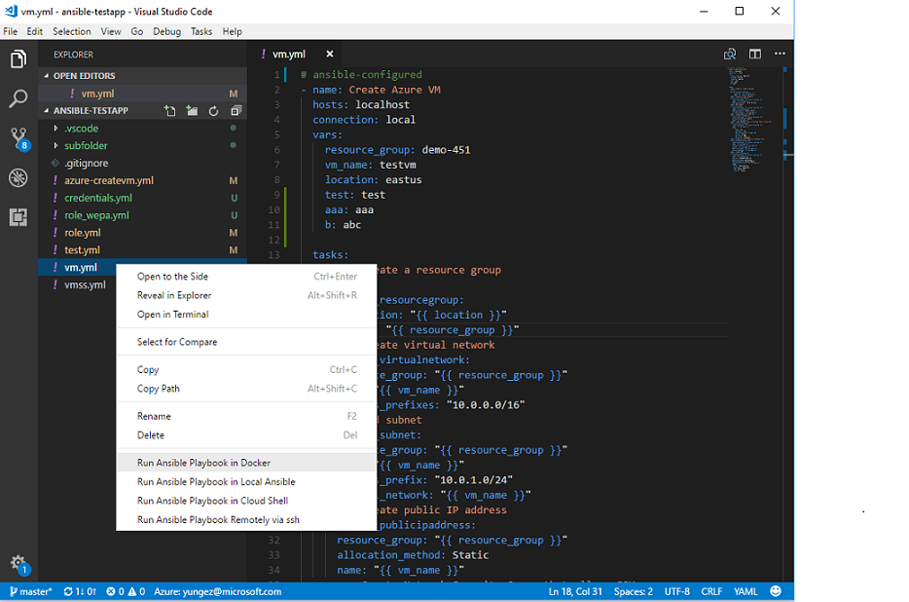The height and width of the screenshot is (602, 909).
Task: Collapse all folders in explorer
Action: [236, 111]
